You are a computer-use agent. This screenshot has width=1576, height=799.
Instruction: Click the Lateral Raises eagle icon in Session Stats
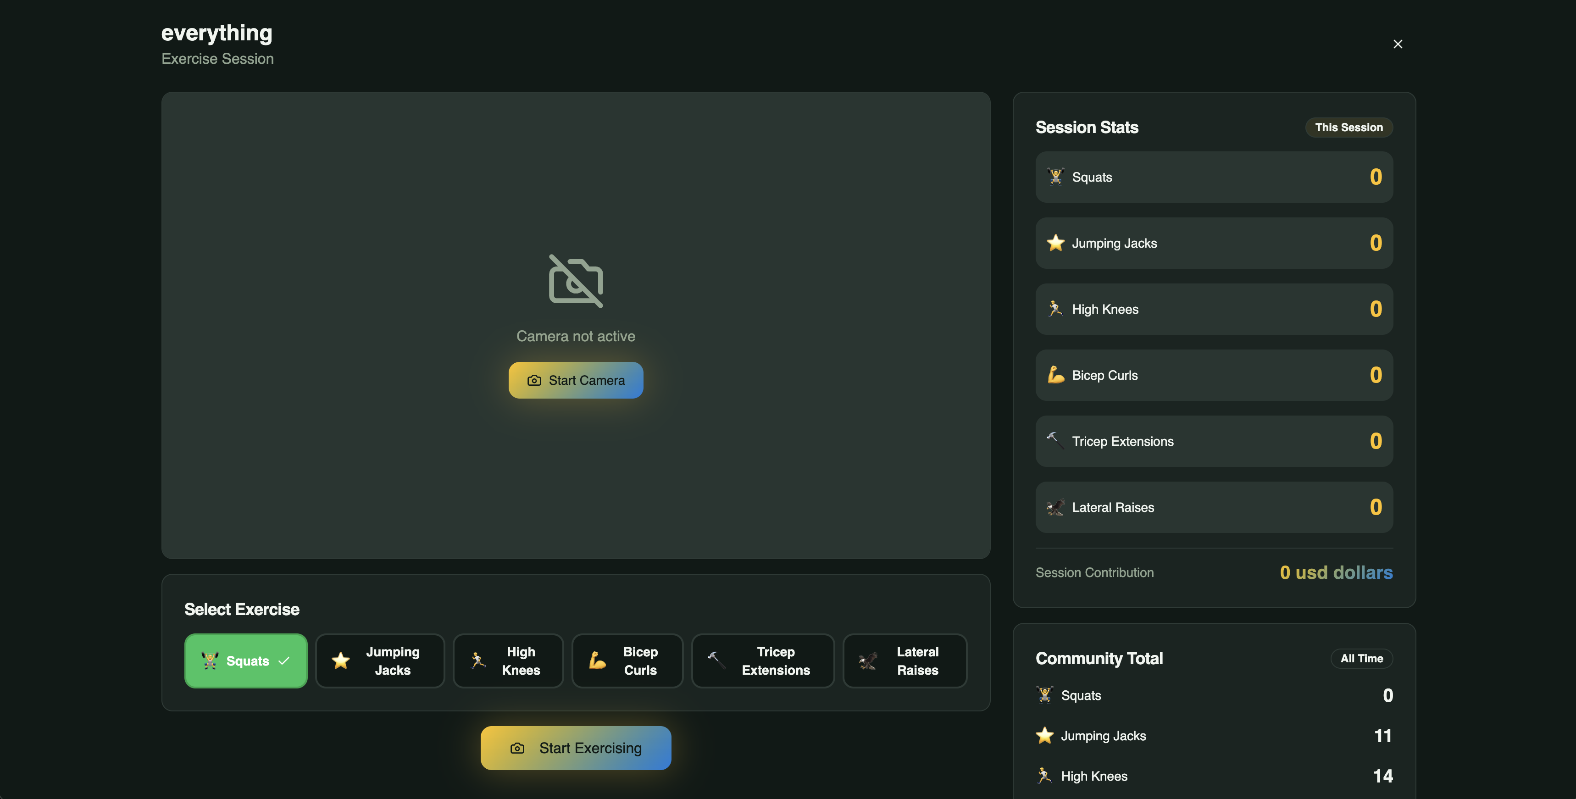point(1055,507)
